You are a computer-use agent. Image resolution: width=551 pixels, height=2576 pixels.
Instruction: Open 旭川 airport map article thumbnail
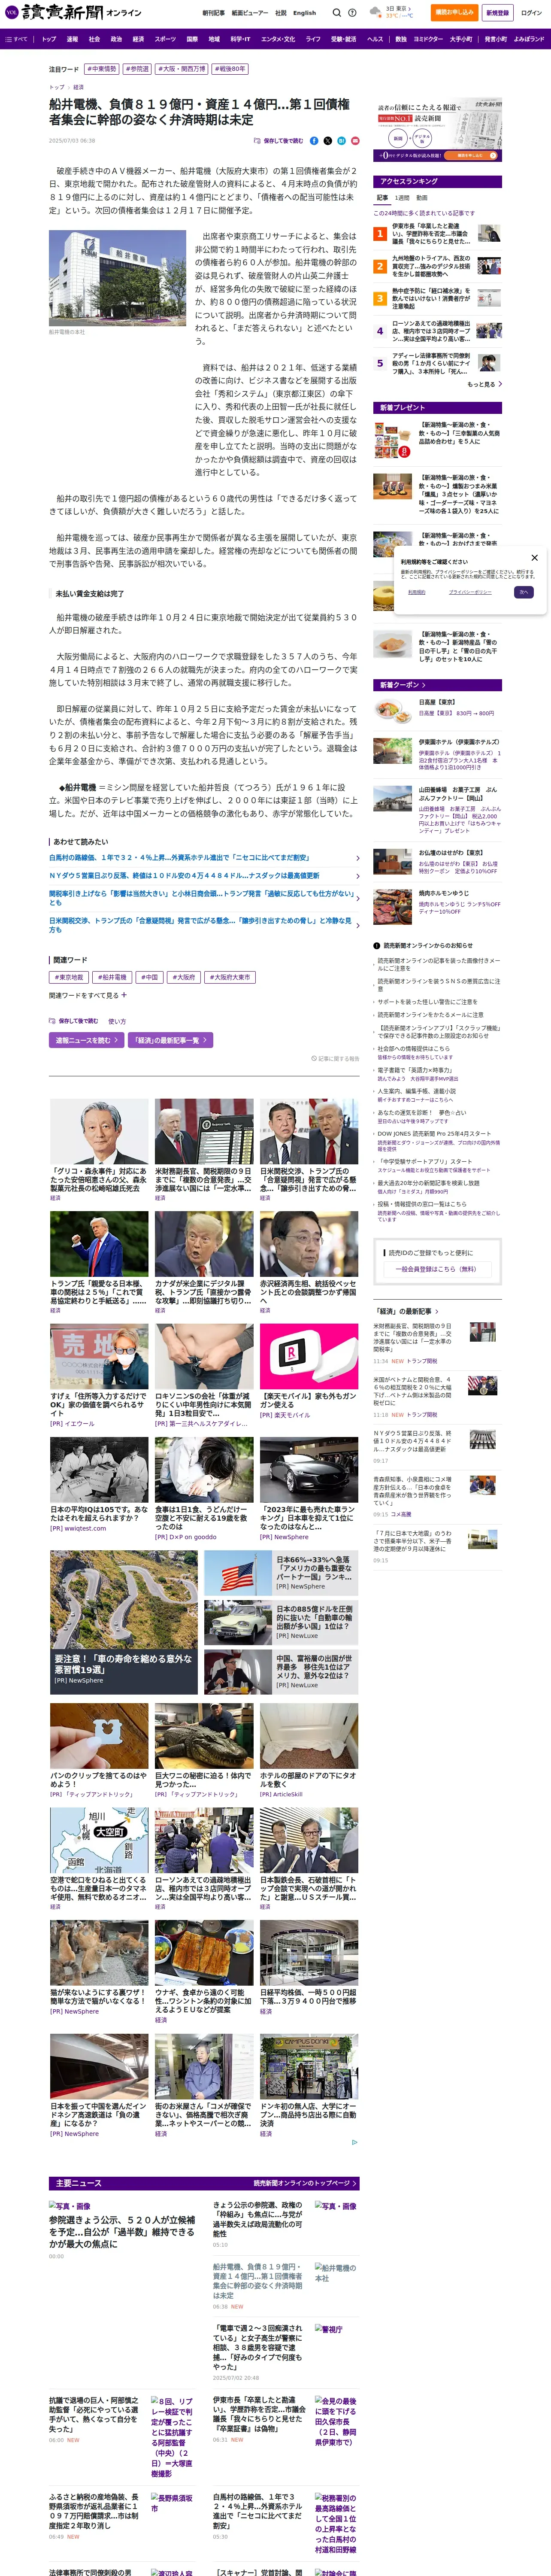pyautogui.click(x=99, y=1840)
